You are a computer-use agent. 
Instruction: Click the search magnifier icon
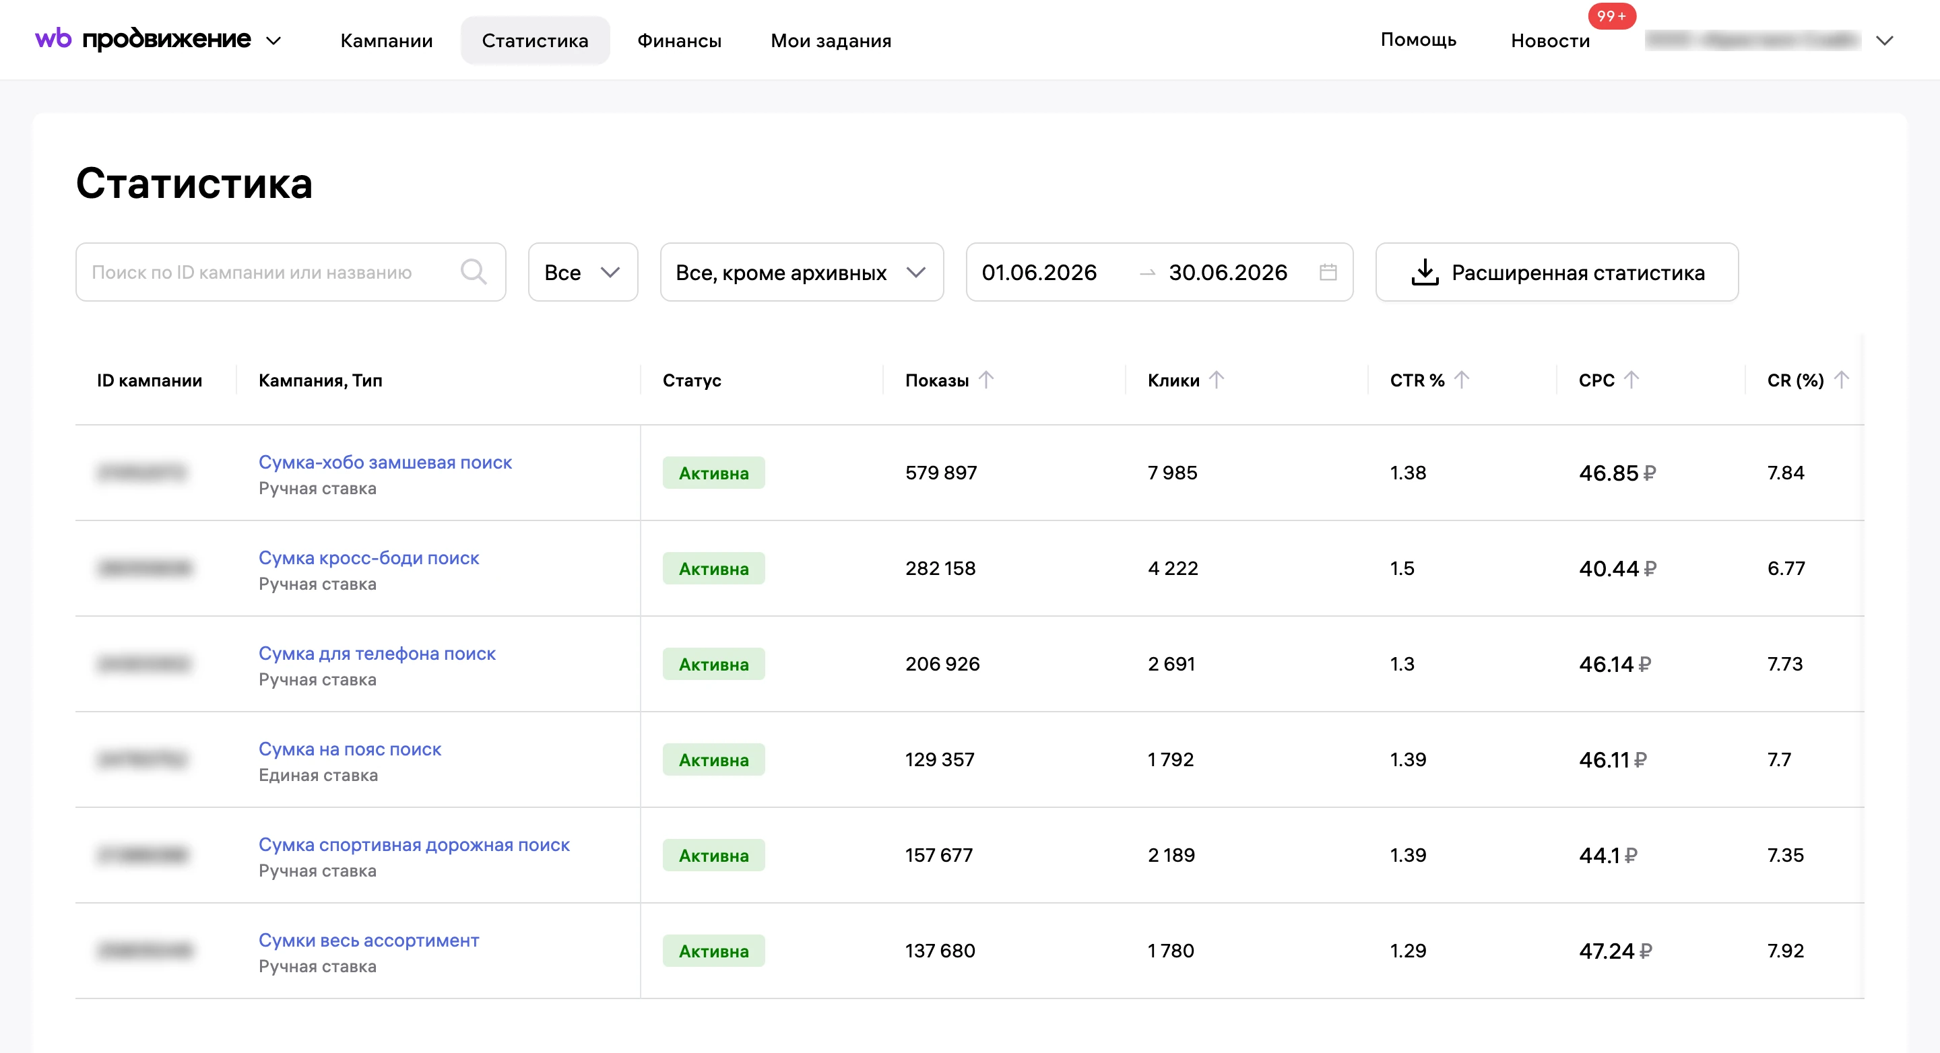474,272
